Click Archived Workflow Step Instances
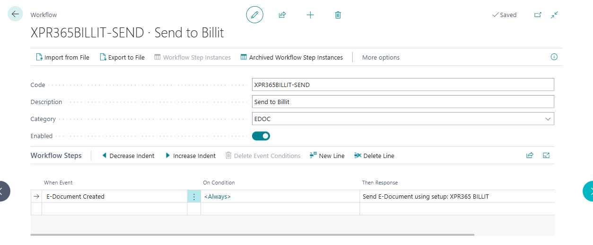This screenshot has width=593, height=245. (x=292, y=58)
